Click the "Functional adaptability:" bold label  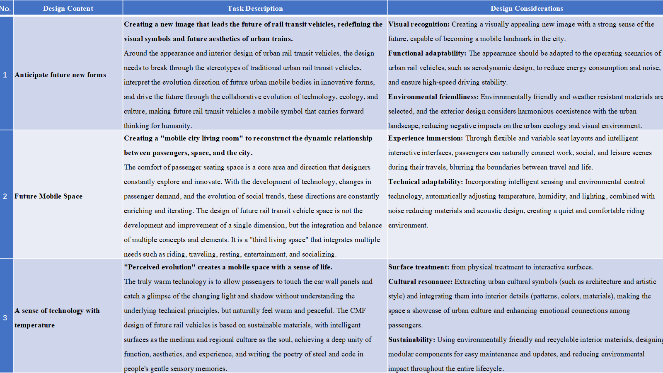click(x=427, y=53)
